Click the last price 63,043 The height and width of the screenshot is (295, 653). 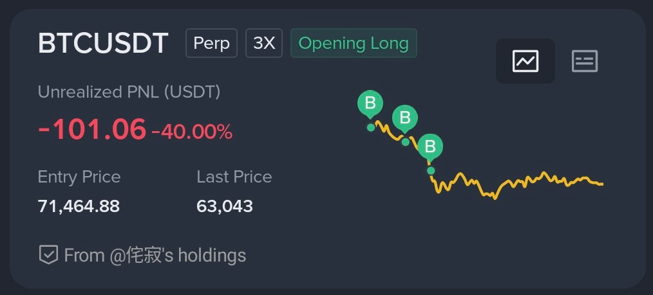point(225,206)
